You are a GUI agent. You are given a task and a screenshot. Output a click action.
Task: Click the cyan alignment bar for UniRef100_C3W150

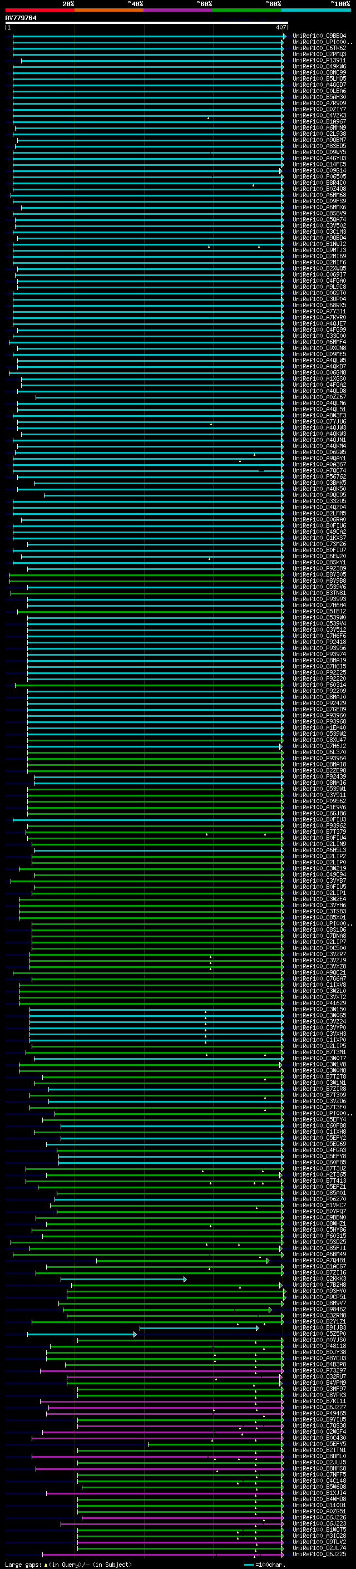pos(156,1009)
